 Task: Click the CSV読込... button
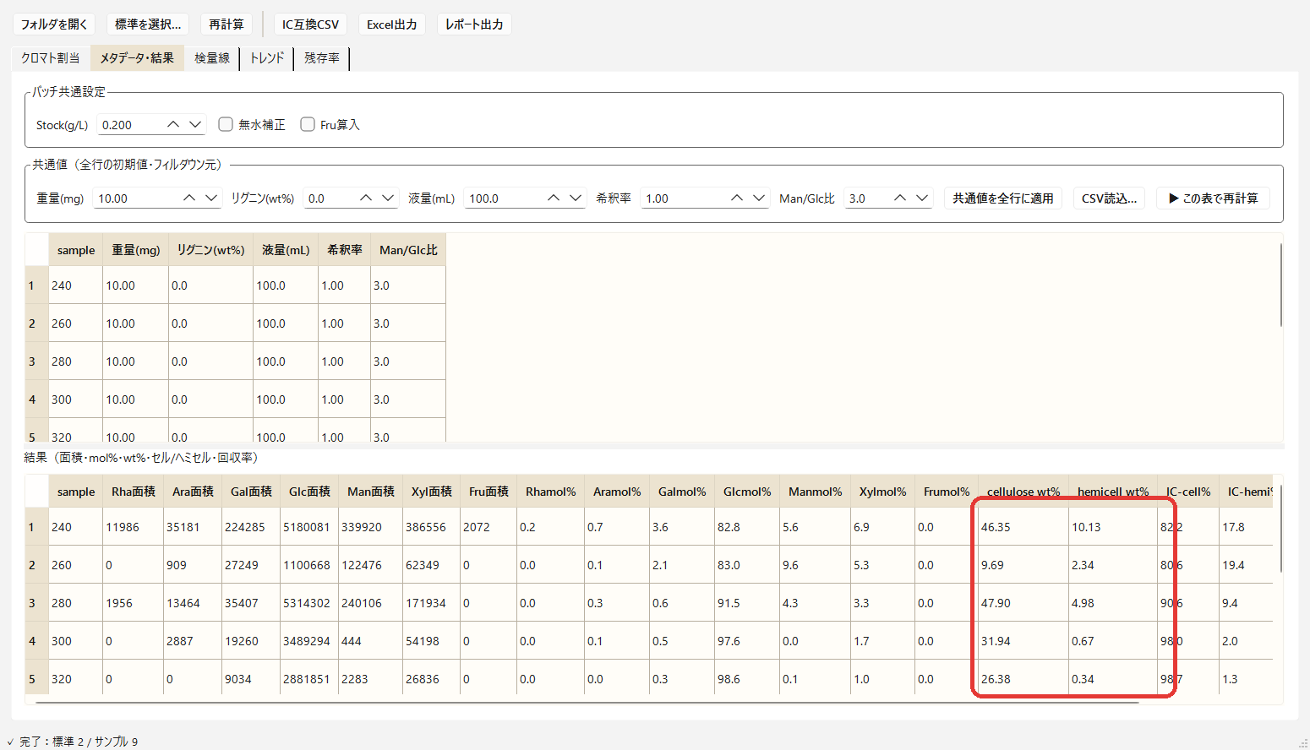pos(1109,198)
